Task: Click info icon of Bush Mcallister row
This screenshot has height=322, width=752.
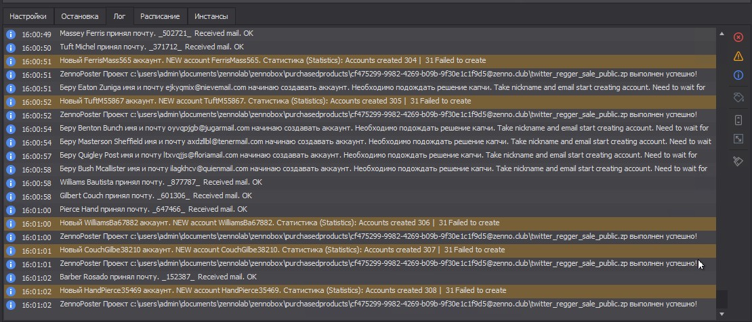Action: coord(11,170)
